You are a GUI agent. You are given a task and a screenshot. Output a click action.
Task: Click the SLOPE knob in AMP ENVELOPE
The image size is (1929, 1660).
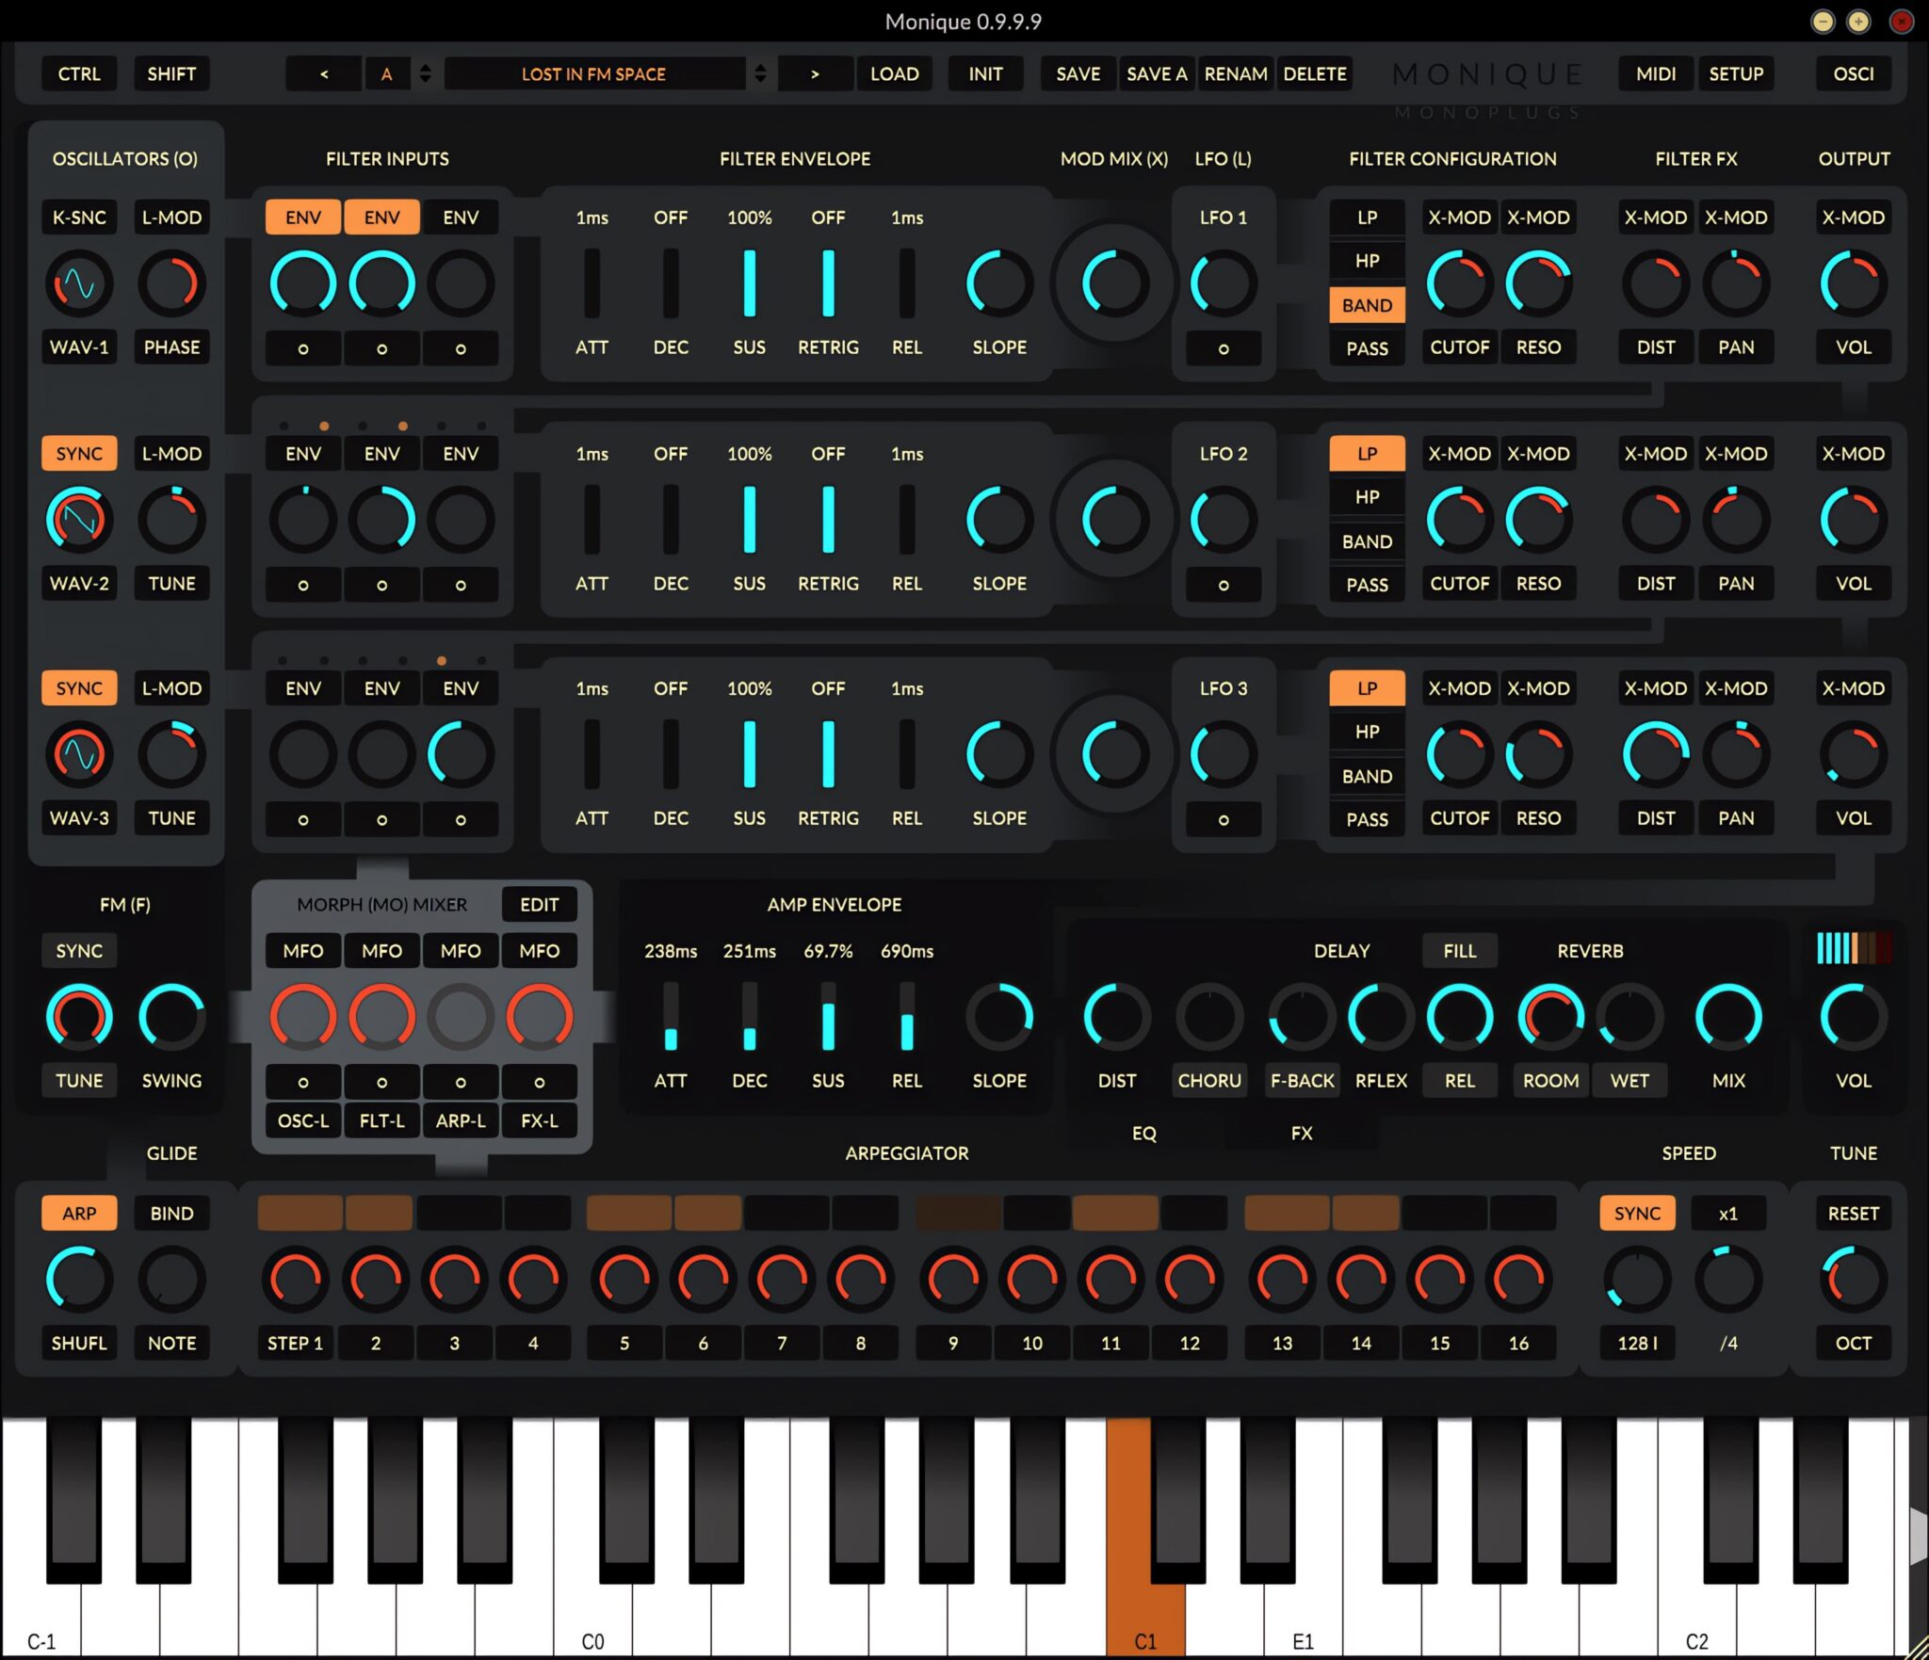point(1000,1017)
